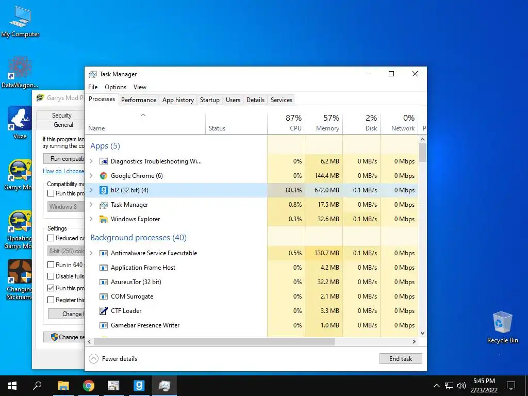This screenshot has height=396, width=528.
Task: Click the CTF Loader process icon
Action: pyautogui.click(x=103, y=311)
